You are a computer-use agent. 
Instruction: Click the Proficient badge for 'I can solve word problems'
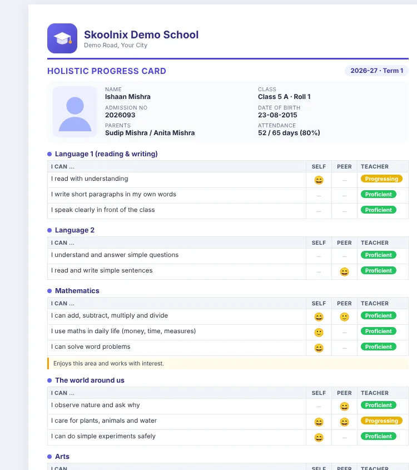(x=378, y=347)
